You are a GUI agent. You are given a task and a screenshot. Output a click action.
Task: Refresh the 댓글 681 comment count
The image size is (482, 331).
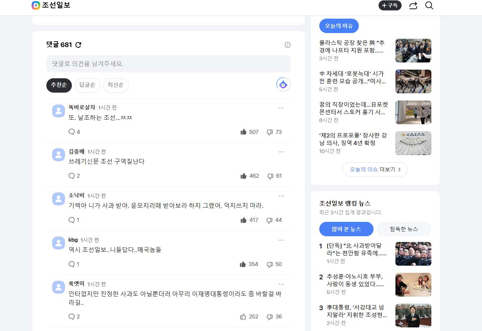tap(78, 45)
